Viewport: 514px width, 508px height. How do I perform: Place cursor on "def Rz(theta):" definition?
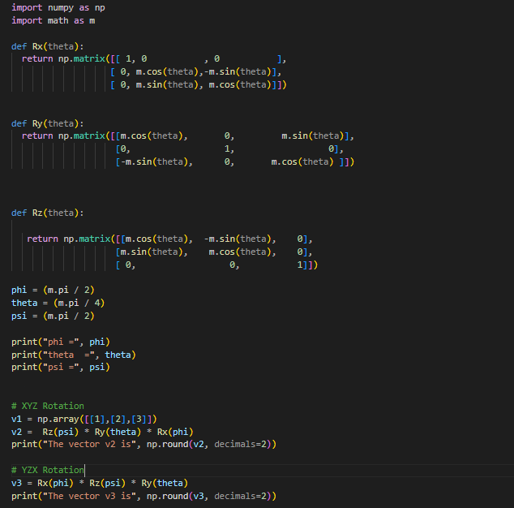pos(48,213)
